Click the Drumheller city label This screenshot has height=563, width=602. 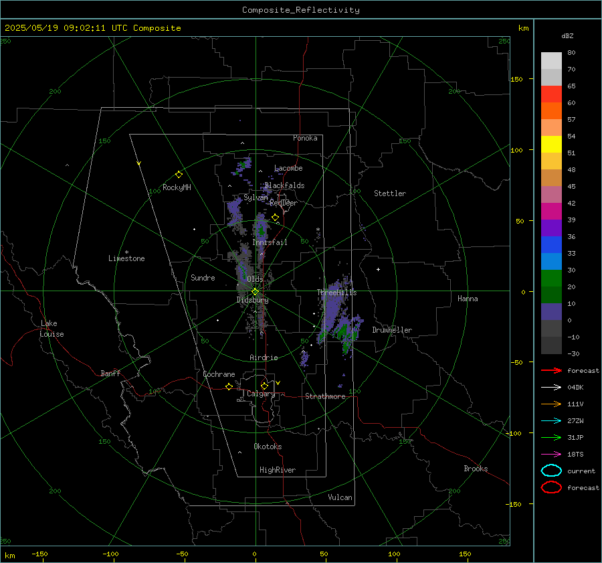coord(392,330)
